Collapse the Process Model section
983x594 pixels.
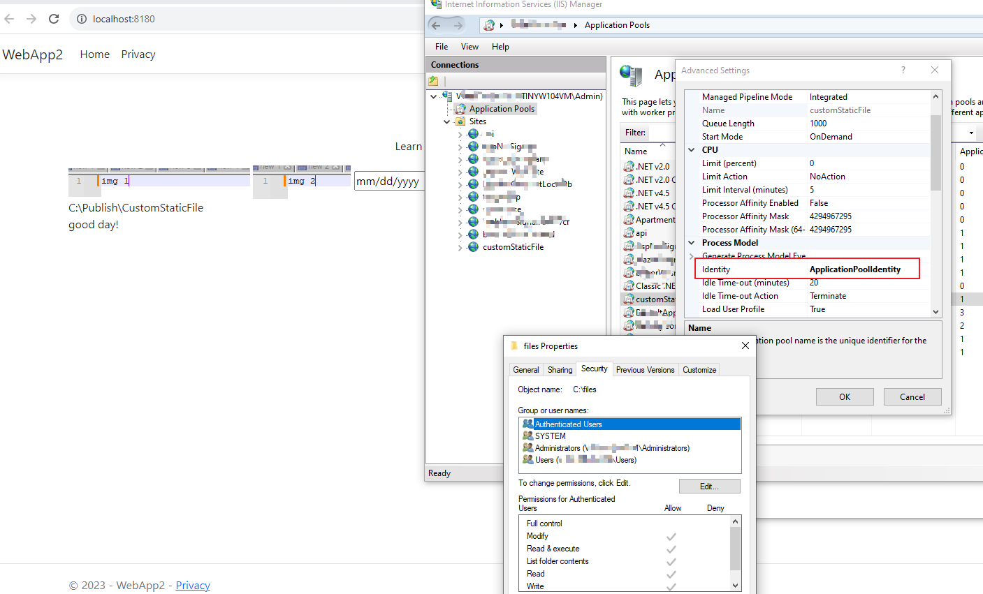click(692, 243)
